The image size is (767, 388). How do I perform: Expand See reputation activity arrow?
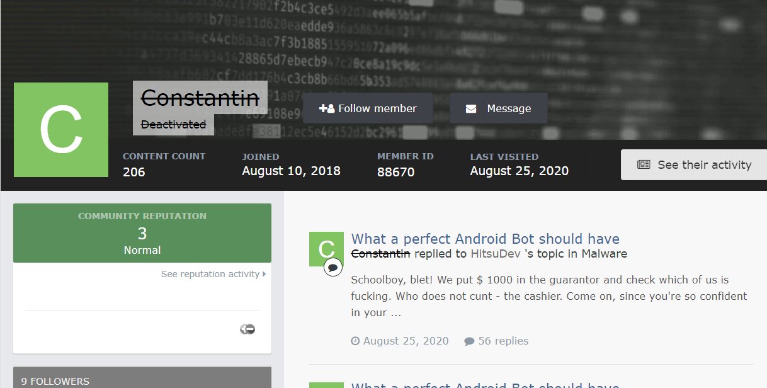pos(264,274)
